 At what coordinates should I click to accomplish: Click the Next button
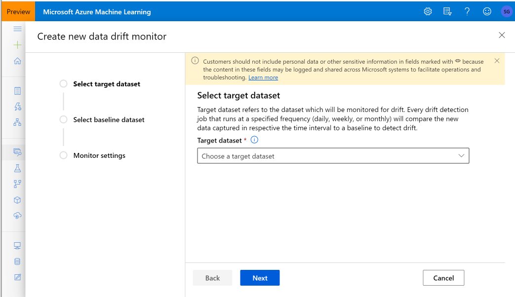[x=260, y=278]
